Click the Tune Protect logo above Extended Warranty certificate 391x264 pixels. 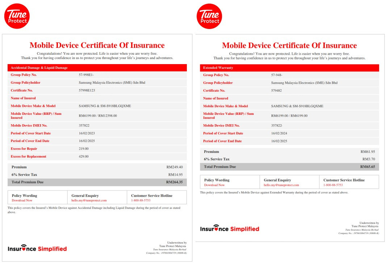[x=209, y=16]
